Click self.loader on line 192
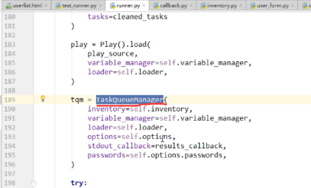 (140, 127)
